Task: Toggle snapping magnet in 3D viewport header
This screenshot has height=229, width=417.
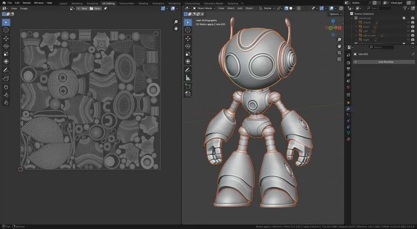Action: (x=286, y=8)
